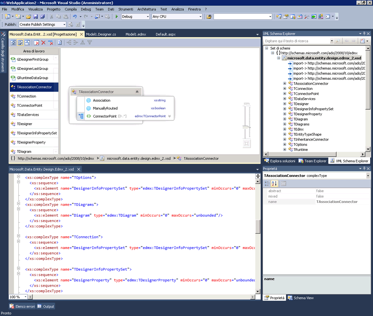Open the 100 % zoom dropdown

point(25,297)
